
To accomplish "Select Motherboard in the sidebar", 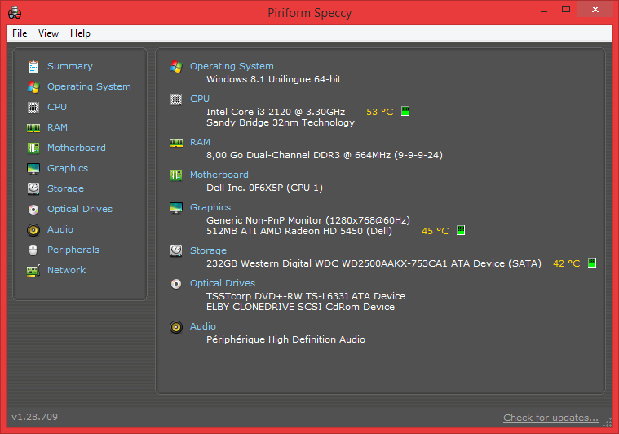I will 77,148.
